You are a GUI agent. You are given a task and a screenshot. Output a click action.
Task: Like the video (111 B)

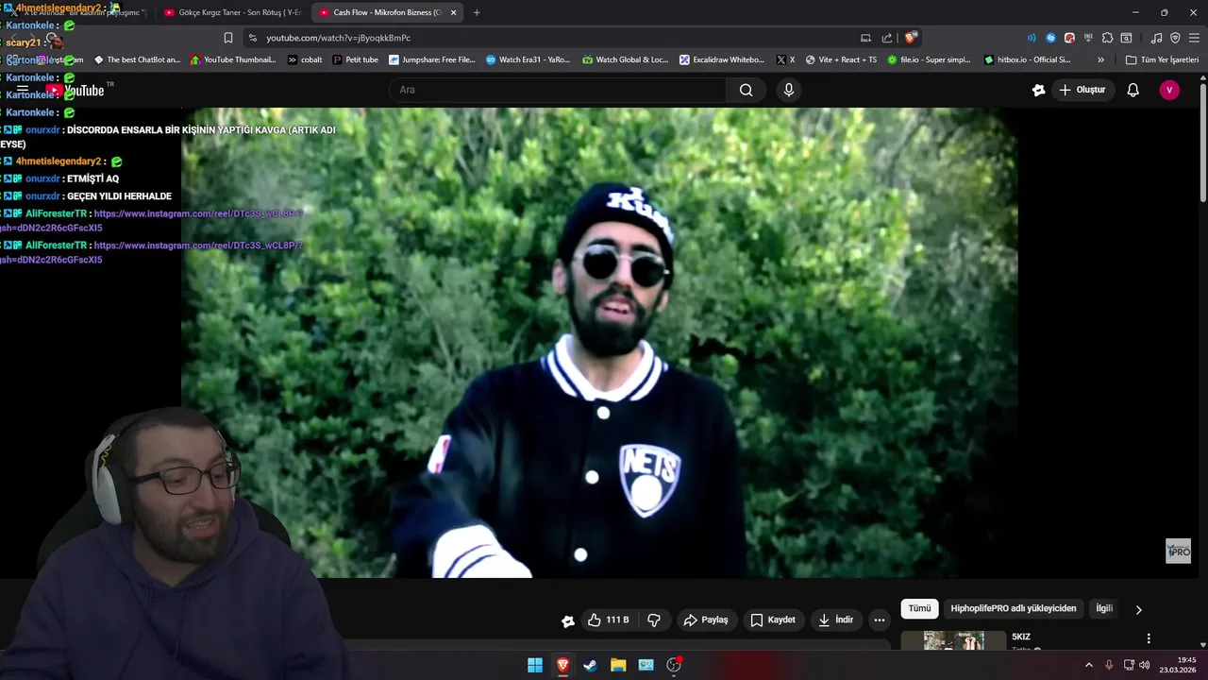tap(608, 620)
